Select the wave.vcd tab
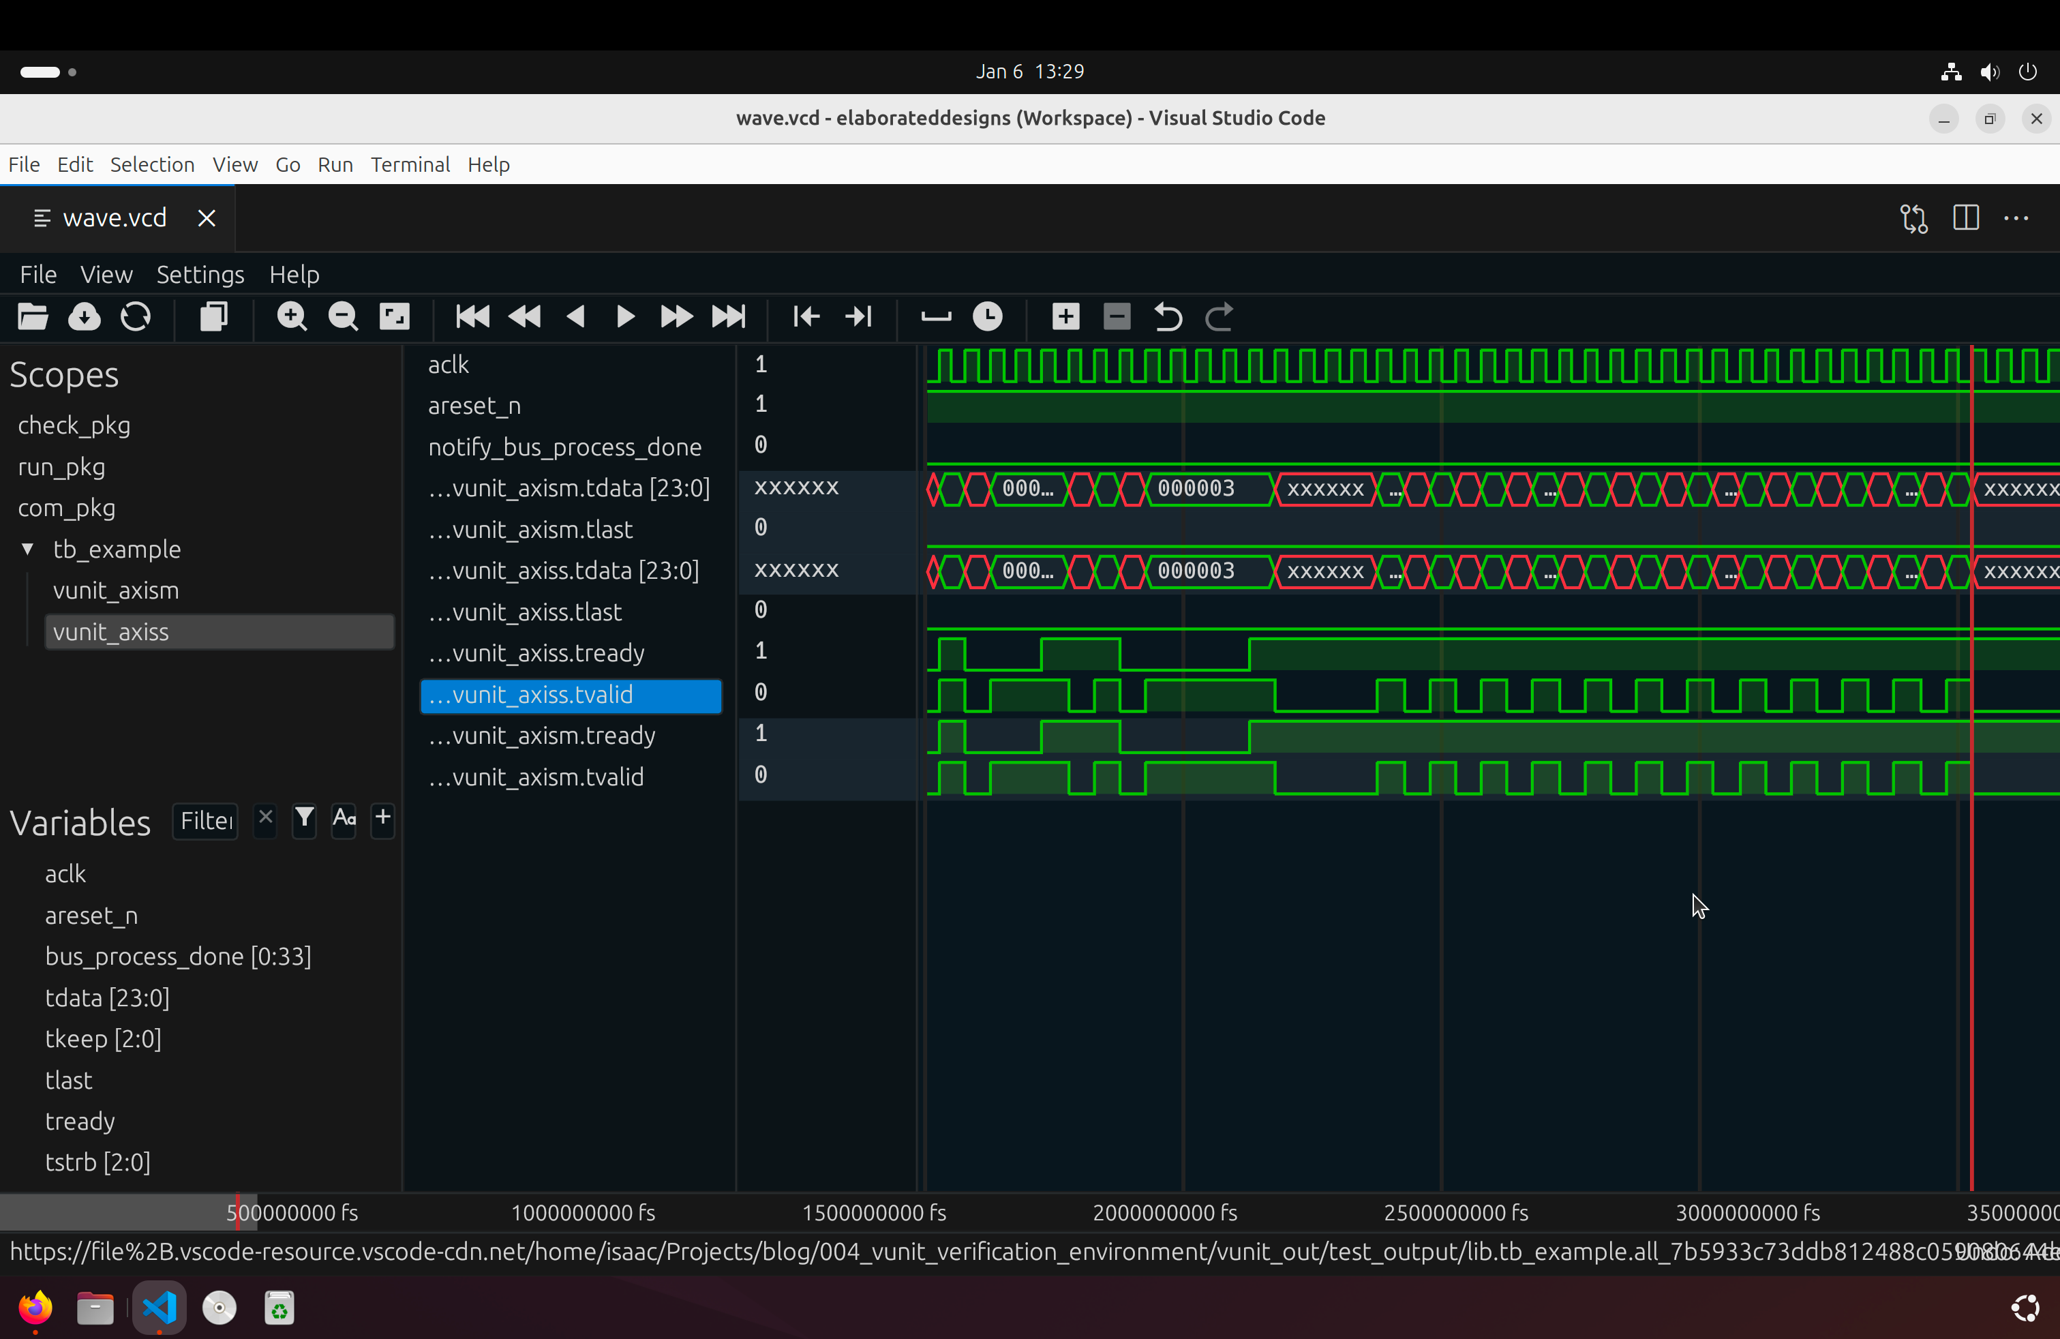2060x1339 pixels. coord(115,218)
